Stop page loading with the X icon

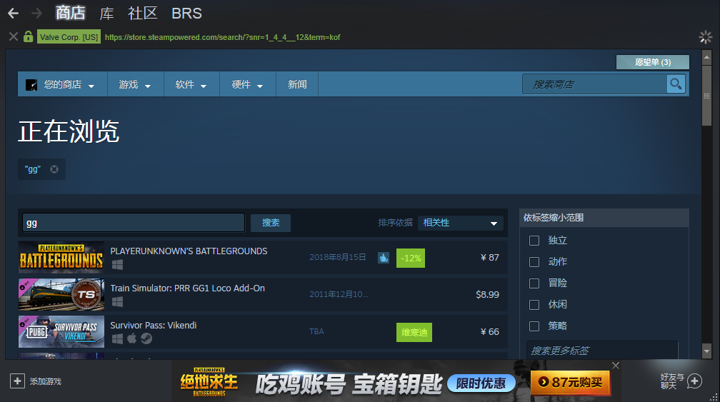14,36
